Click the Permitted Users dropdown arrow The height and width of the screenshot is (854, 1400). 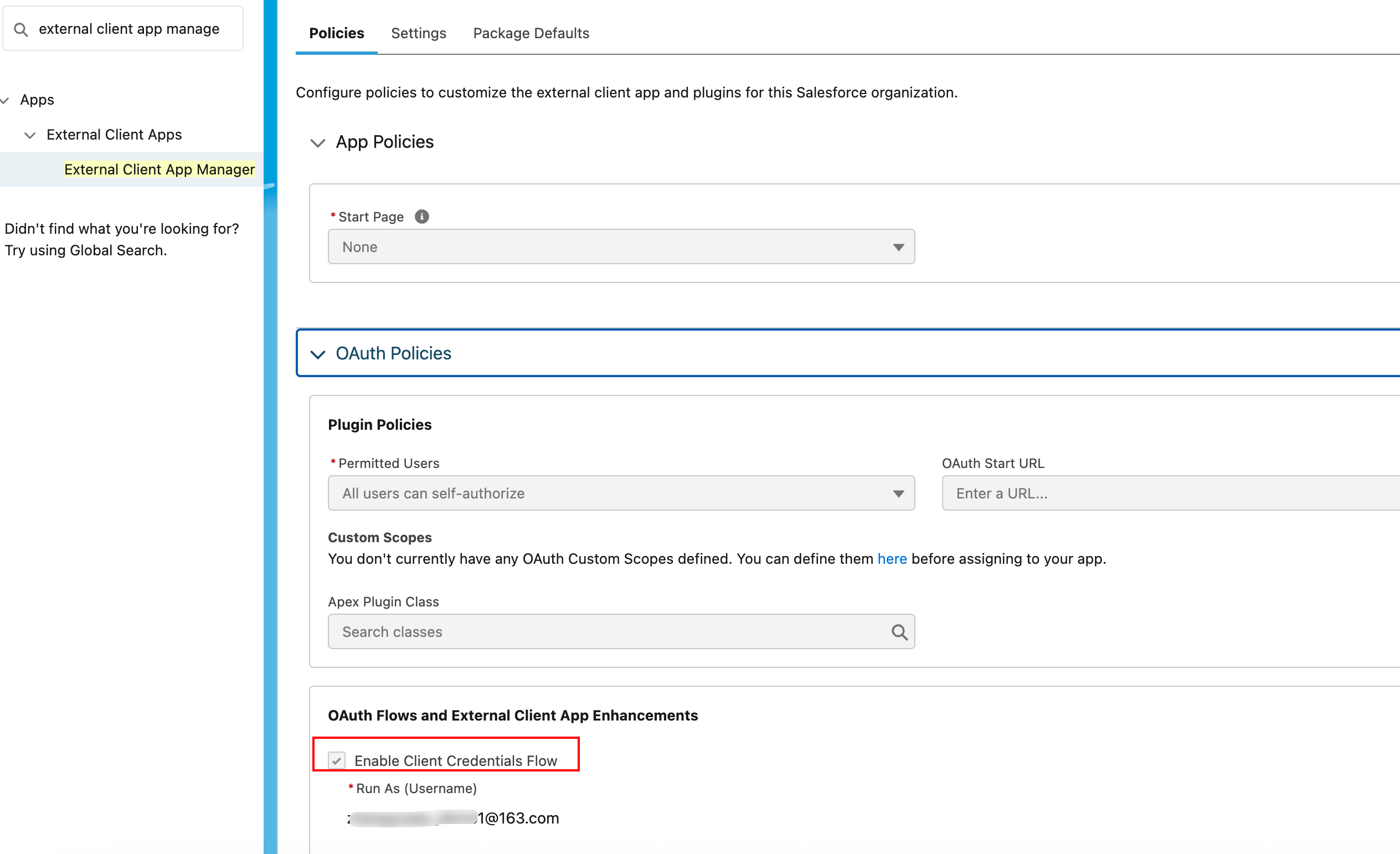tap(898, 494)
